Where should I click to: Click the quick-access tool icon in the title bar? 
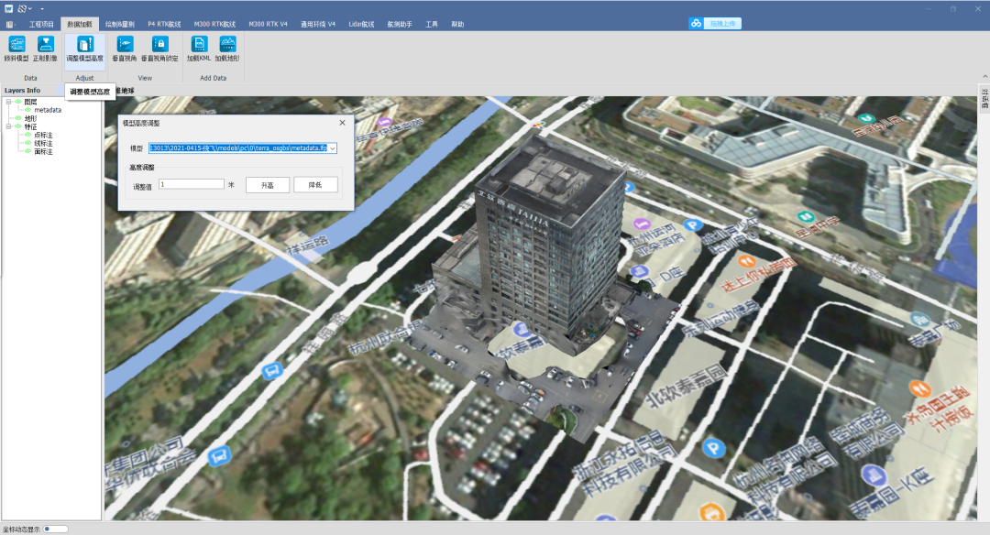pos(23,9)
